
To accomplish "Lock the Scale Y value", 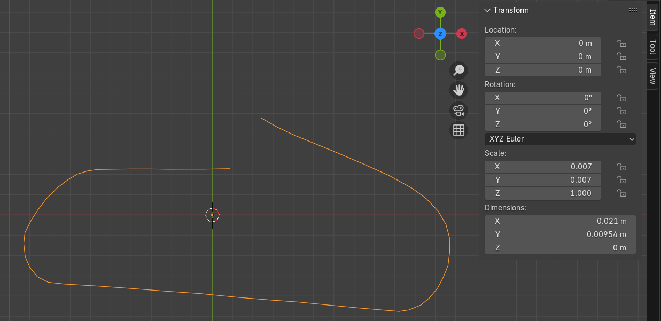I will point(621,180).
